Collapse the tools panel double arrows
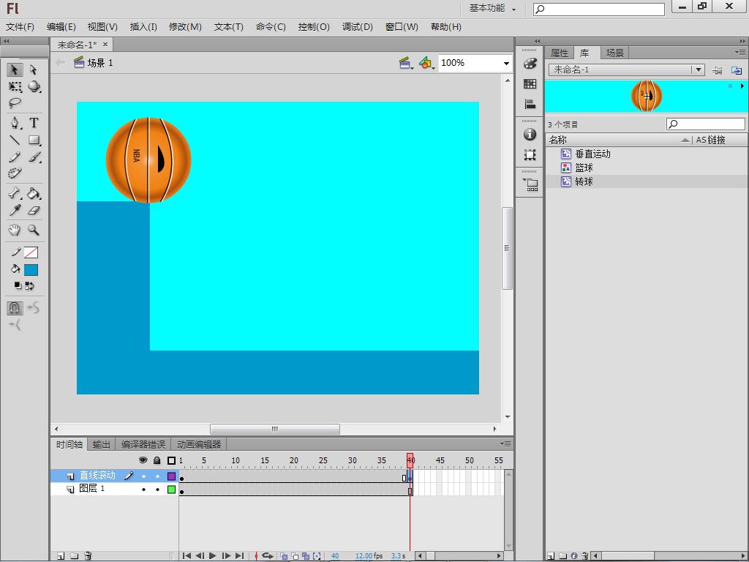 (6, 41)
